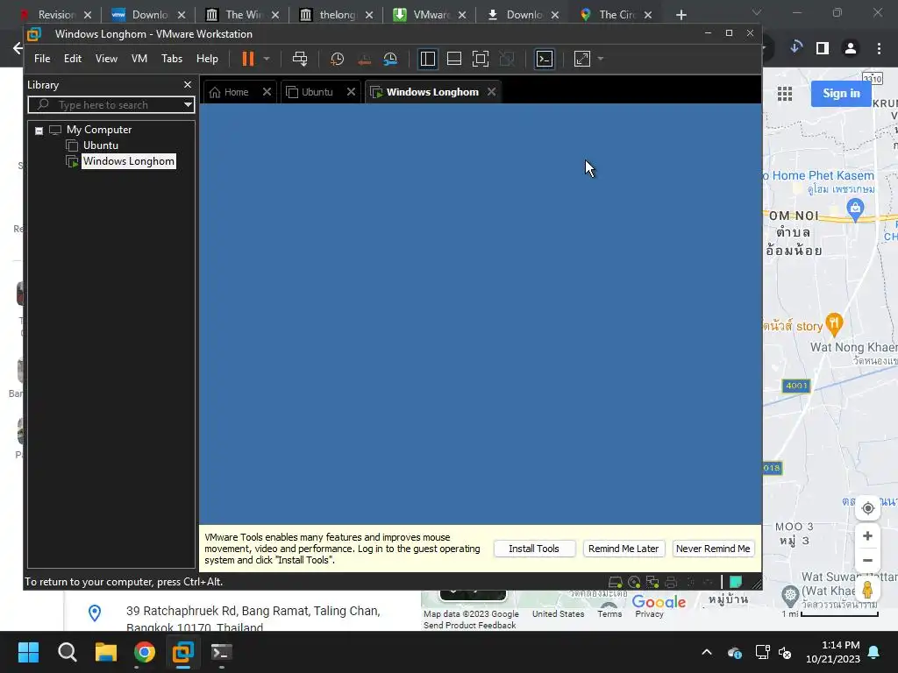Open the library search dropdown arrow
Viewport: 898px width, 673px height.
[x=188, y=105]
